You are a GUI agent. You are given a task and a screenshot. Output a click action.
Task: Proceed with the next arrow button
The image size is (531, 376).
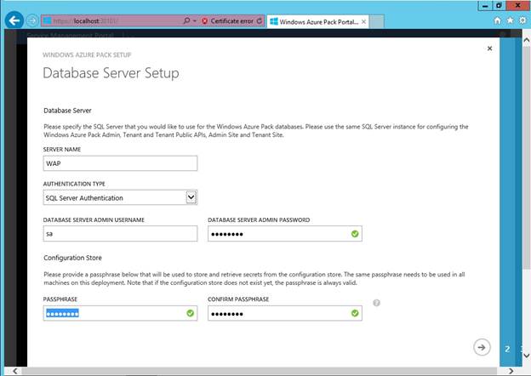click(x=482, y=347)
